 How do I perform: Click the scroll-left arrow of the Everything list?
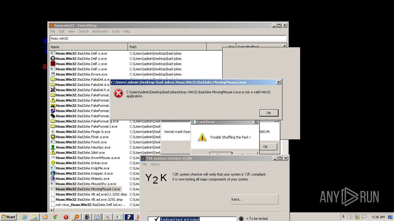tap(51, 210)
